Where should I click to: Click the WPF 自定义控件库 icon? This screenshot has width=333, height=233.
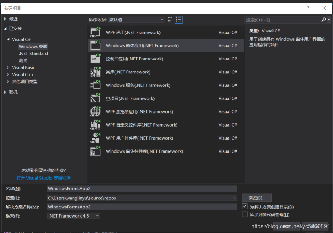coord(95,125)
